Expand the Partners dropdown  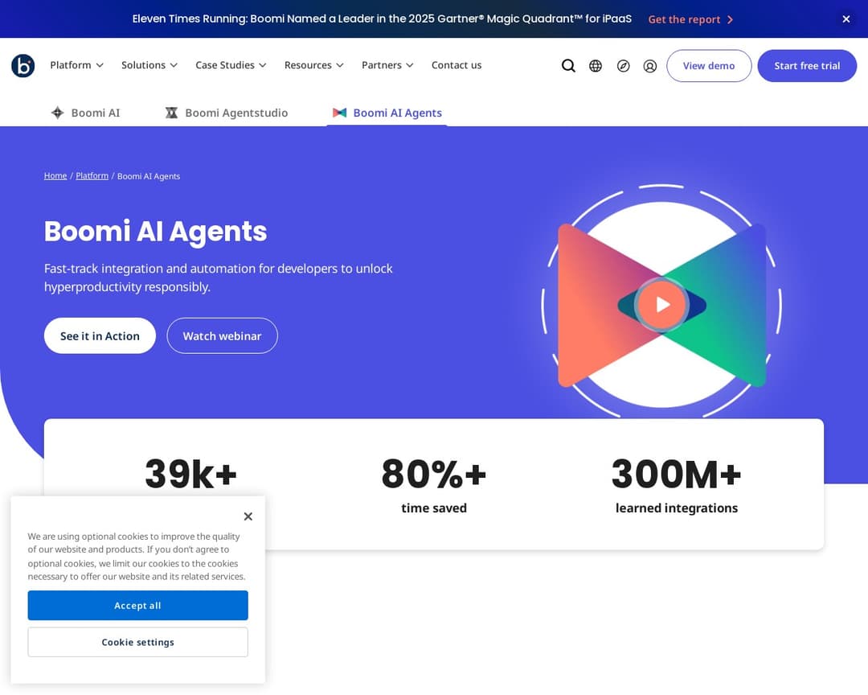click(x=387, y=65)
